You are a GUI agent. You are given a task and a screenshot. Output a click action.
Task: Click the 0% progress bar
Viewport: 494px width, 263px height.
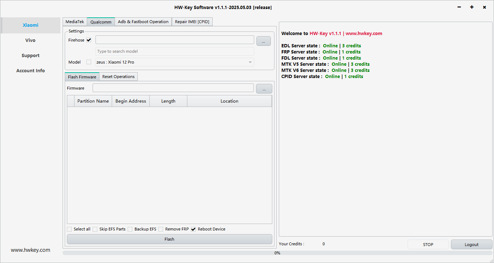point(277,253)
